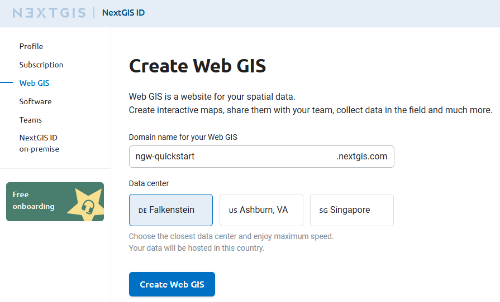Click the .nextgis.com domain suffix
The width and height of the screenshot is (500, 302).
click(x=361, y=157)
